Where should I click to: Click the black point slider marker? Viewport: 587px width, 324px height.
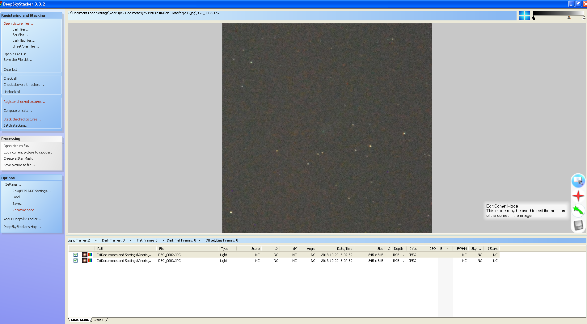click(x=534, y=18)
